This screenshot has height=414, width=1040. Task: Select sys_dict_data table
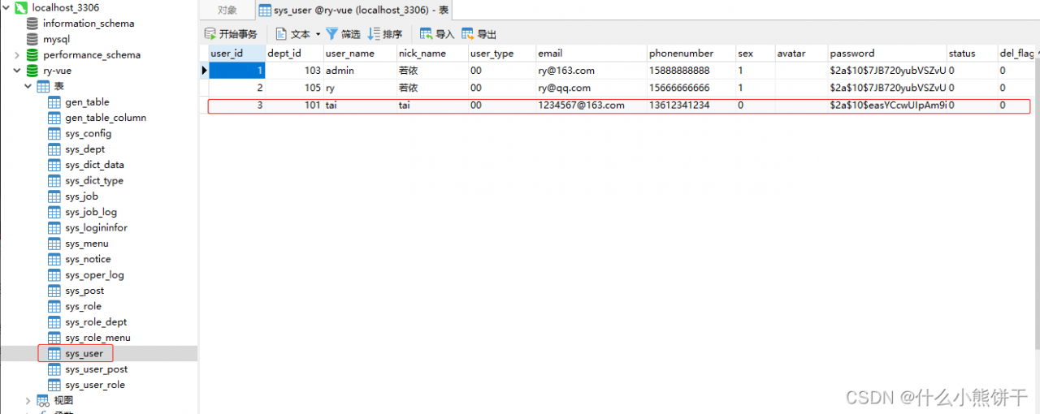pos(94,165)
